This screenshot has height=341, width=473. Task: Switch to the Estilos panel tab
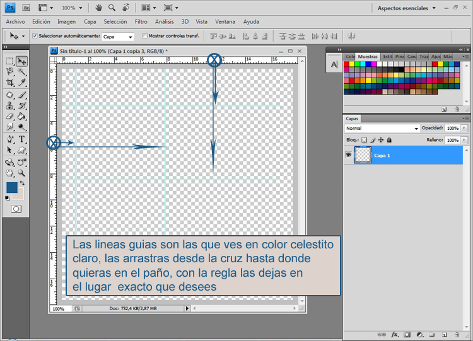click(x=388, y=57)
